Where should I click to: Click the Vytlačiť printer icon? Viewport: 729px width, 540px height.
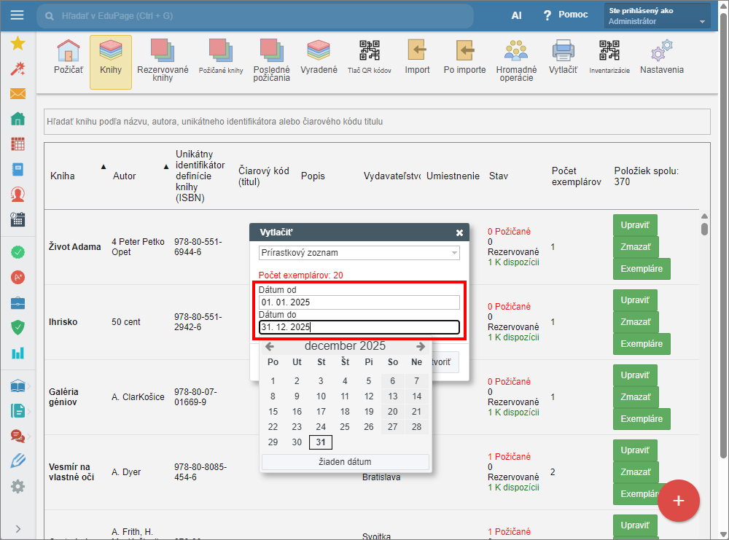563,58
